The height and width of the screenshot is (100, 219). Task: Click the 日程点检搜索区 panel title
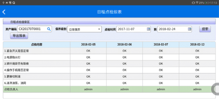pyautogui.click(x=20, y=22)
